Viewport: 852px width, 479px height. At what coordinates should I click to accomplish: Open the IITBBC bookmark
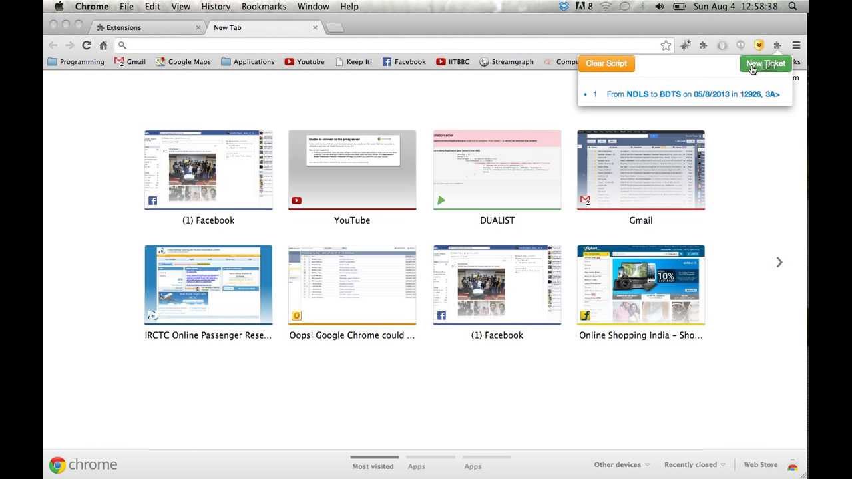pos(453,62)
